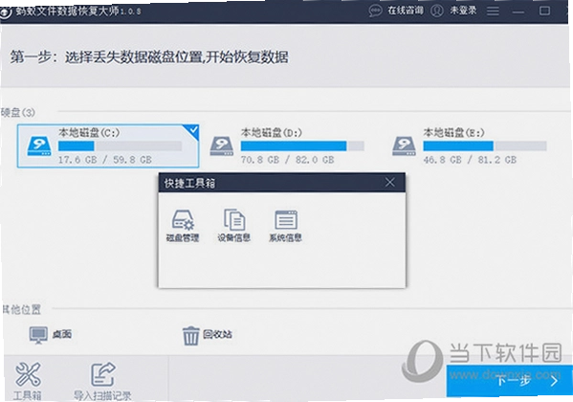
Task: Click 导入扫描记录 import scan record
Action: click(102, 381)
